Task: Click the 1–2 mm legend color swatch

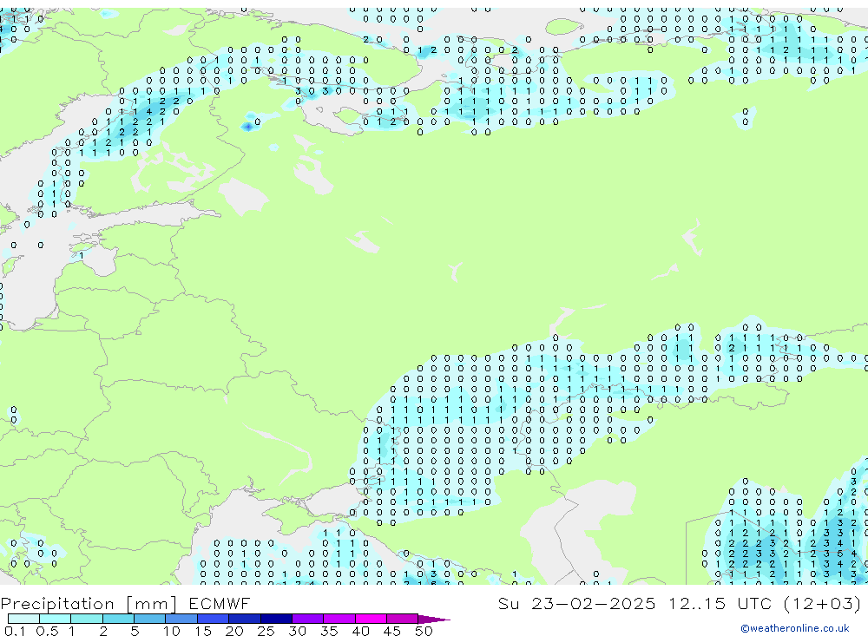Action: [87, 619]
